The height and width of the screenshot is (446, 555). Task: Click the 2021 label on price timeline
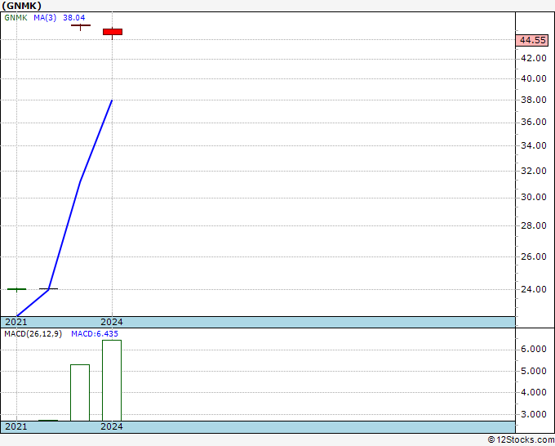[x=16, y=322]
